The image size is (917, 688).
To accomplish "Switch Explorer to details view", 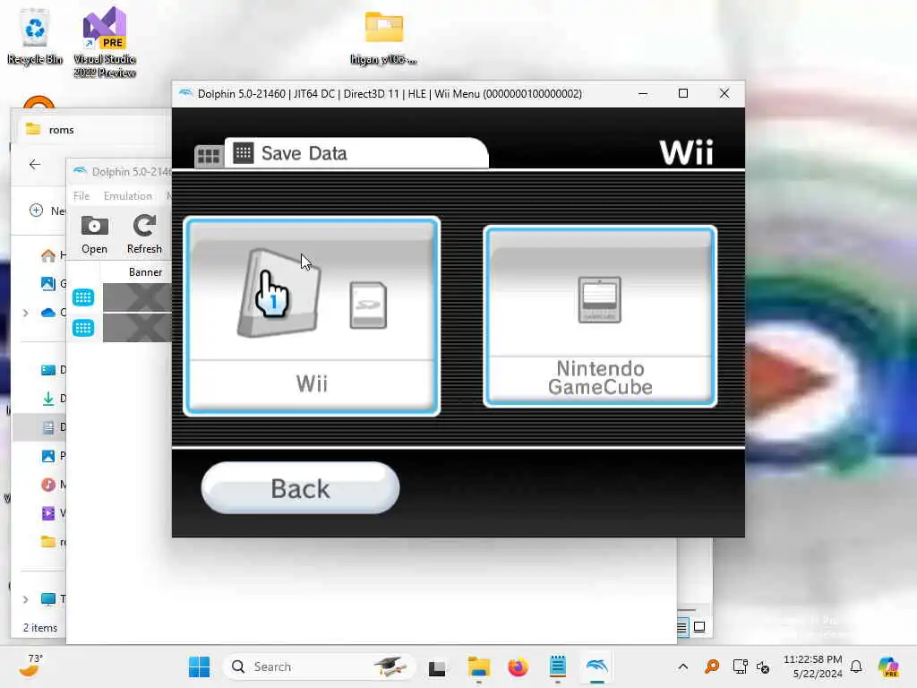I will (x=681, y=628).
